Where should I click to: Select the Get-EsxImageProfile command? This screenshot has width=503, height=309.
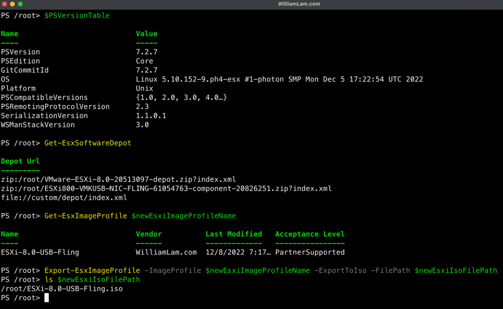pos(86,216)
